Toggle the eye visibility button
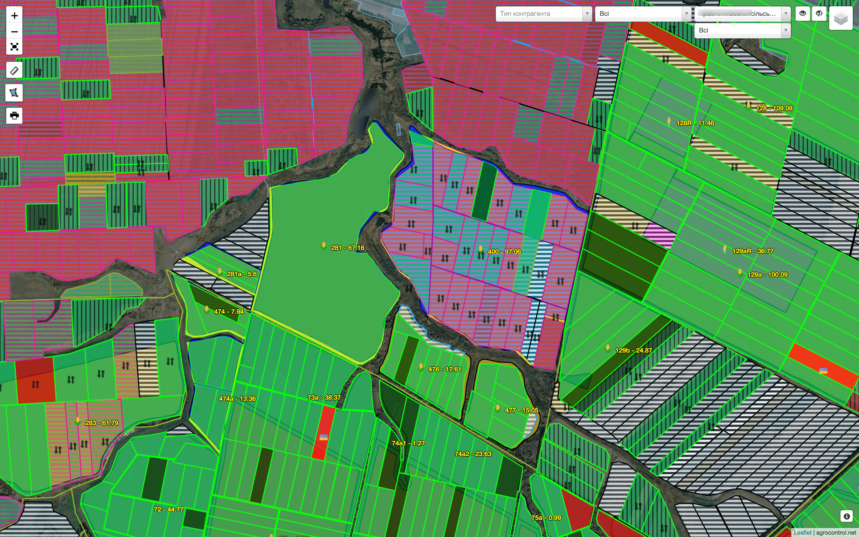This screenshot has height=537, width=859. (x=803, y=13)
